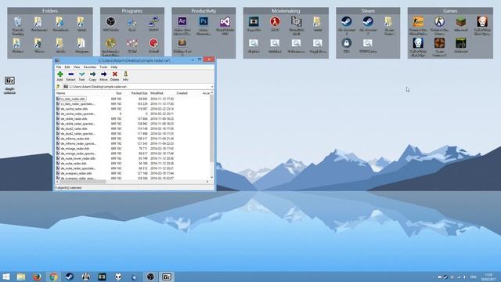Select the Team Fortress 2 shortcut
This screenshot has height=282, width=501.
[x=439, y=47]
